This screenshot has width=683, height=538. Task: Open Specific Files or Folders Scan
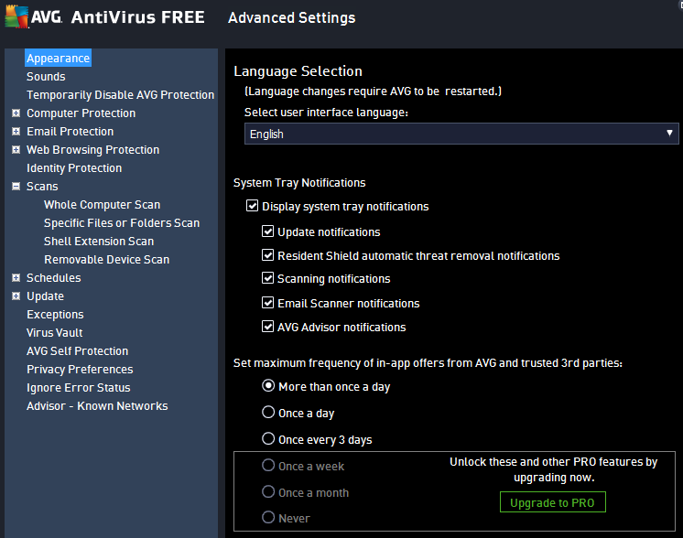[x=122, y=223]
